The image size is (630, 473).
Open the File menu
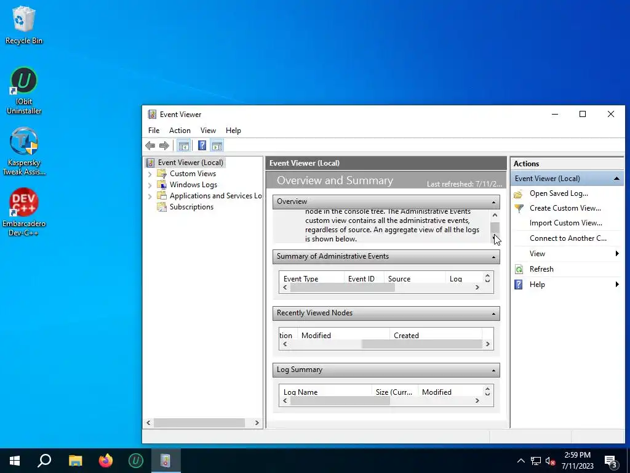(x=153, y=131)
